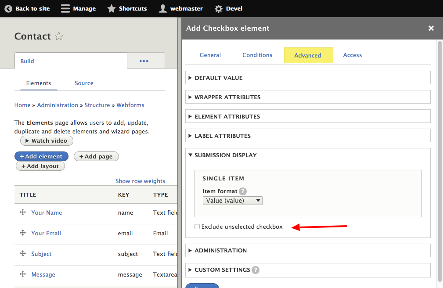Expand the Label Attributes section
Screen dimensions: 443x288
[308, 136]
